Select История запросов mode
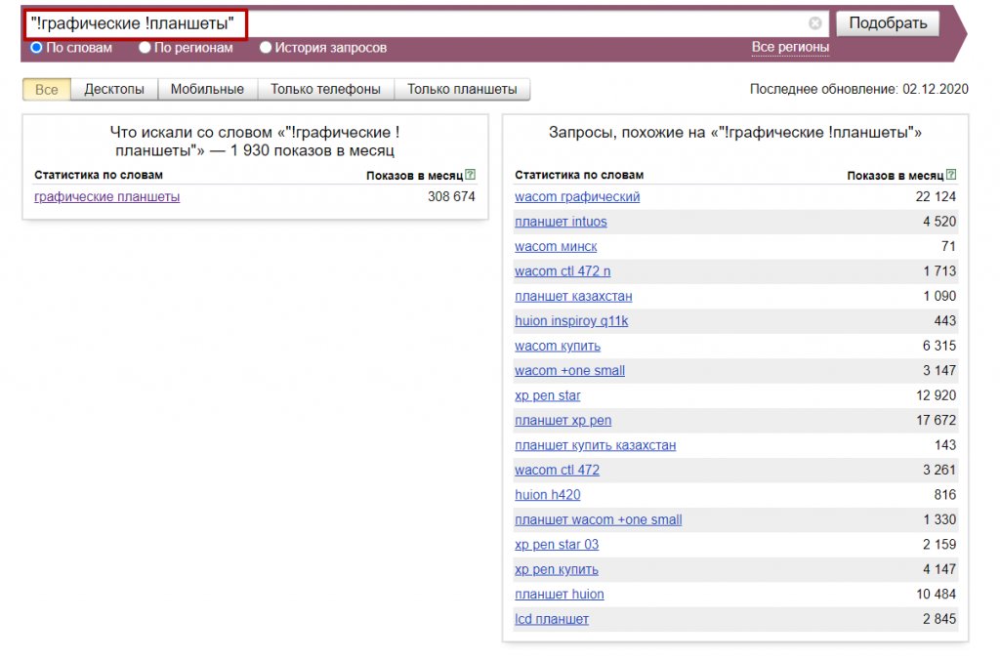This screenshot has height=660, width=1000. 266,46
